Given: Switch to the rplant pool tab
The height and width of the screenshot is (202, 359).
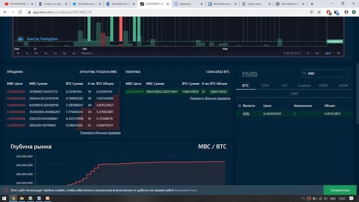Looking at the screenshot, I should [x=256, y=4].
